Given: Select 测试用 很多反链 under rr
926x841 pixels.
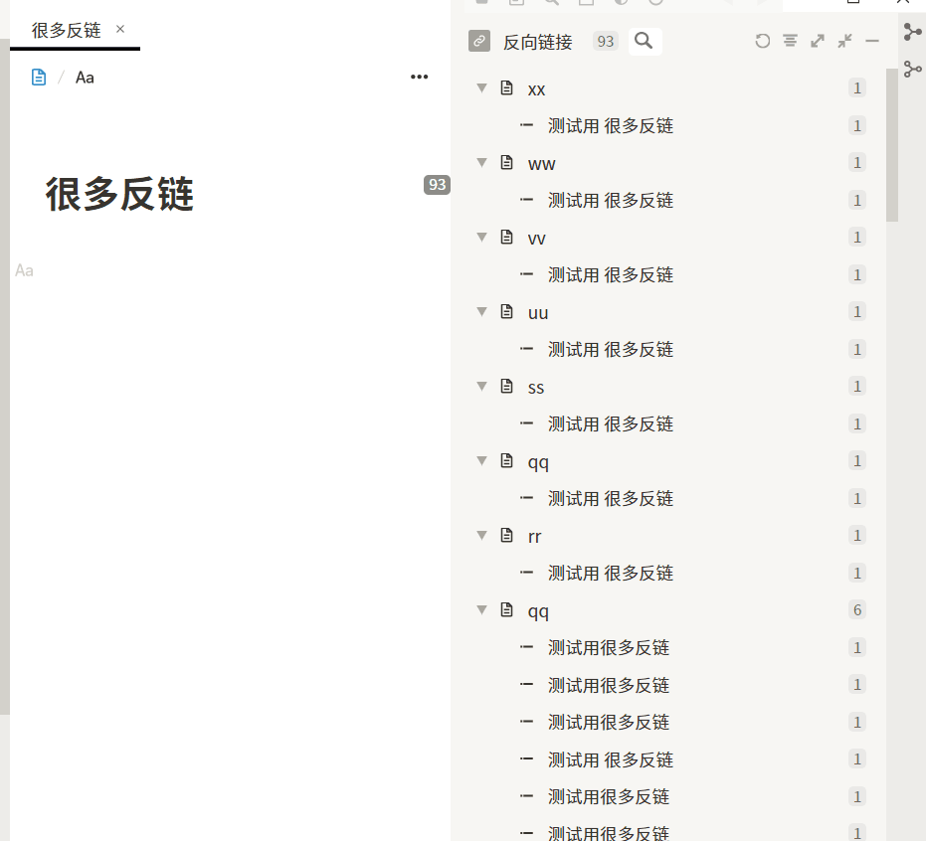Looking at the screenshot, I should click(611, 573).
